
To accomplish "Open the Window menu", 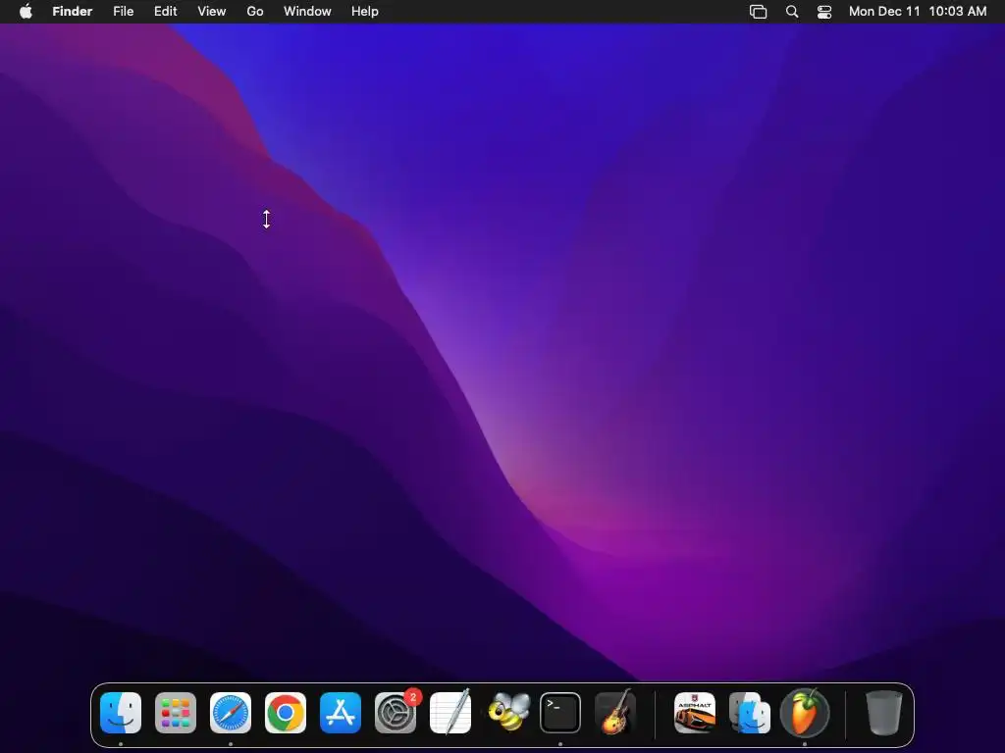I will 307,12.
